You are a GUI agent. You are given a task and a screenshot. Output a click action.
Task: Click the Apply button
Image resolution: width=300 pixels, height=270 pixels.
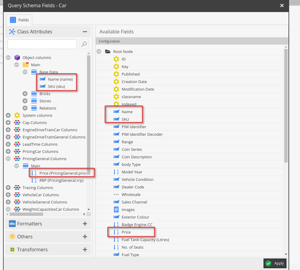pyautogui.click(x=275, y=263)
